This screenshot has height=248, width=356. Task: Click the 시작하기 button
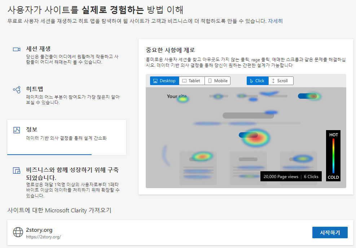(x=330, y=232)
